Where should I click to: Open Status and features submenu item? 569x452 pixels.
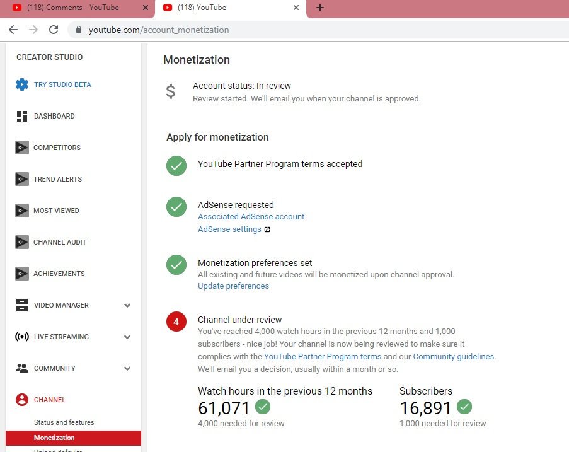64,422
